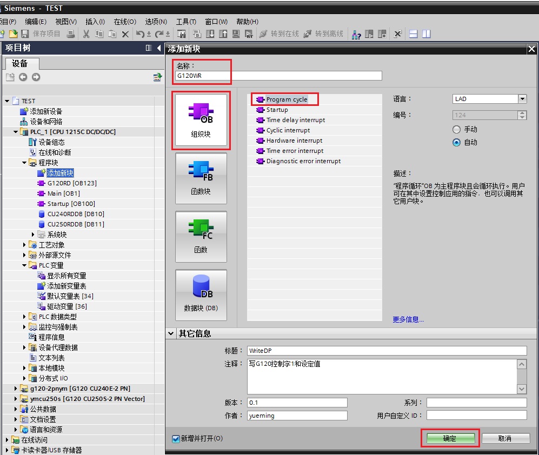The width and height of the screenshot is (539, 455).
Task: Click 转到离线 go offline button
Action: [x=323, y=34]
